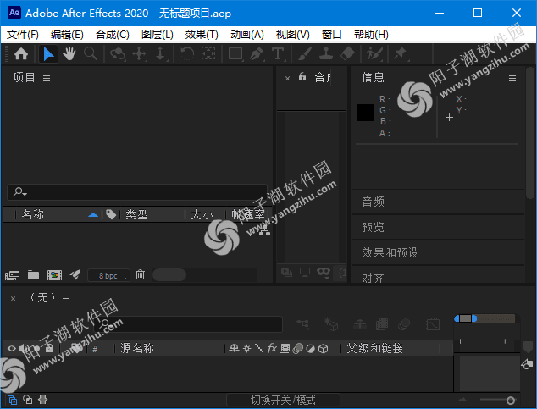Open the 编辑(E) menu
This screenshot has height=409, width=537.
coord(67,35)
